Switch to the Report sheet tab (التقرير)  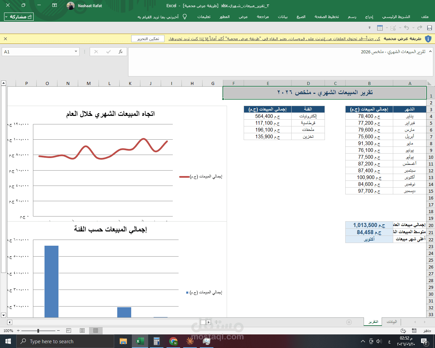click(x=373, y=322)
